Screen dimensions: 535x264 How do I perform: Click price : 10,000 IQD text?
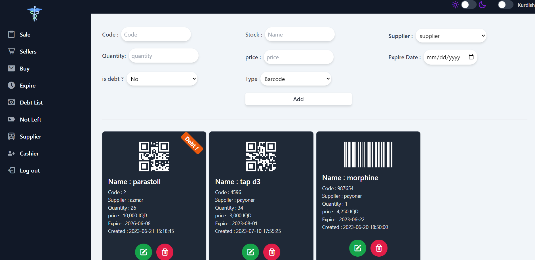point(128,216)
